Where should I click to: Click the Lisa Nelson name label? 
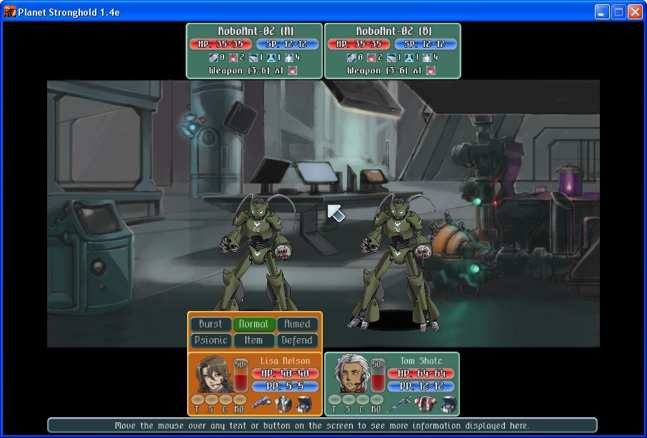285,361
